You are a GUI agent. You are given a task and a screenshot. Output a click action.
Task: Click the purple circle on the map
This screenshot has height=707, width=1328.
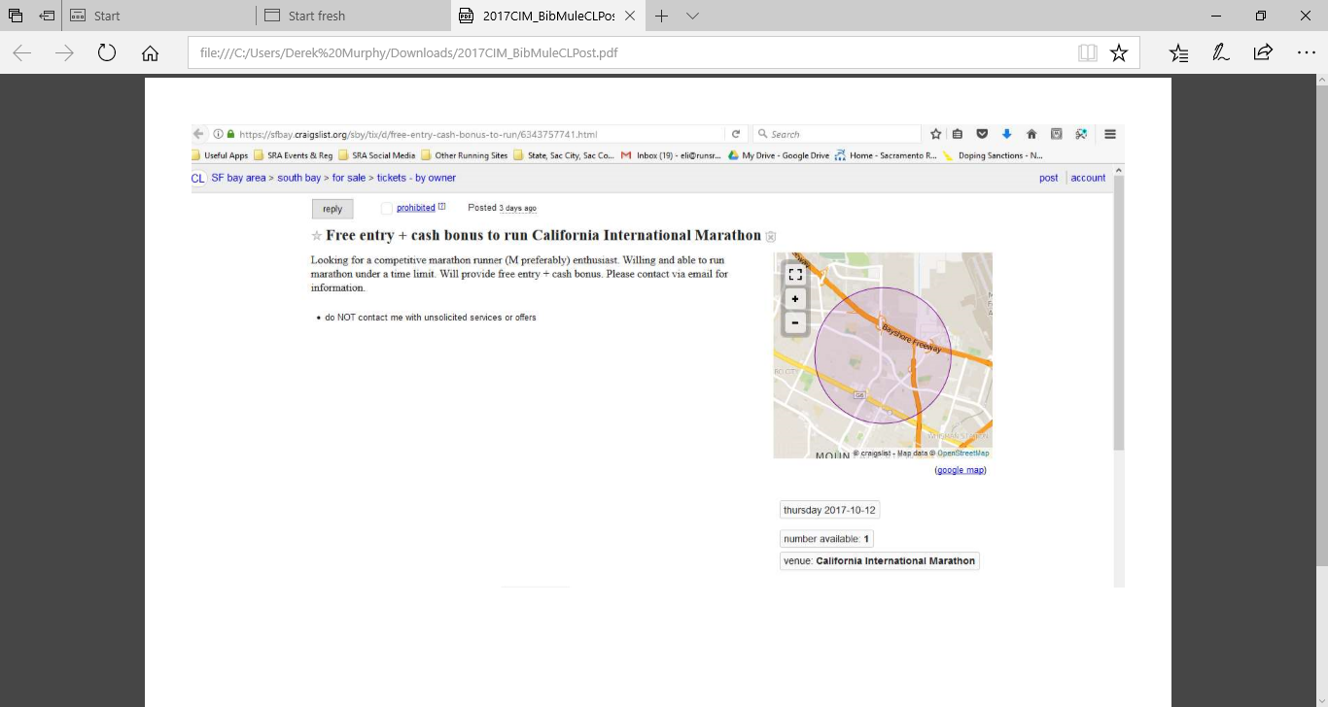click(883, 355)
